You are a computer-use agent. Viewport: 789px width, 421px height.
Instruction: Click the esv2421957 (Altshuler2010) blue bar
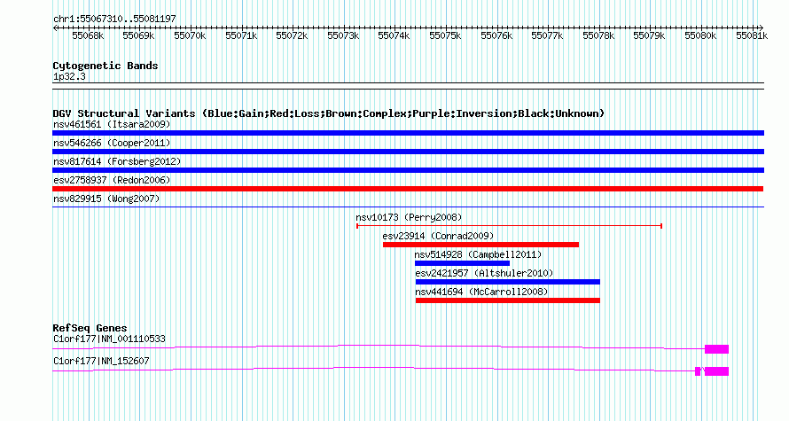(x=508, y=282)
